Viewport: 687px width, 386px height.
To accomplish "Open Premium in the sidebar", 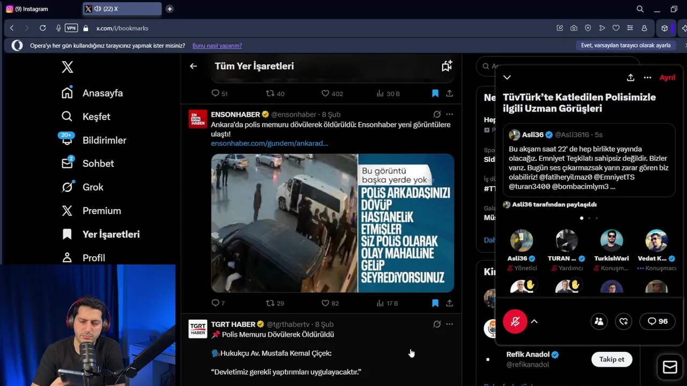I will pyautogui.click(x=67, y=211).
